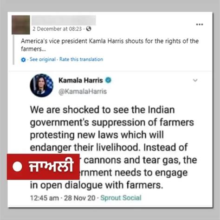220x220 pixels.
Task: Open translation settings gear icon
Action: pos(23,59)
